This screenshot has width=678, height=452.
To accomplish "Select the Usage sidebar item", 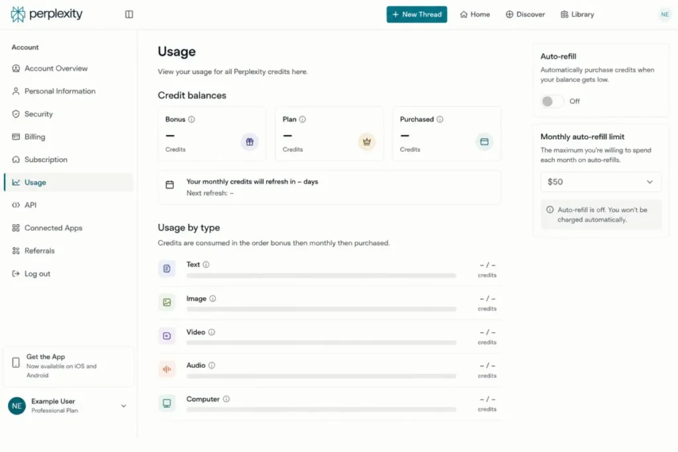I will 69,183.
